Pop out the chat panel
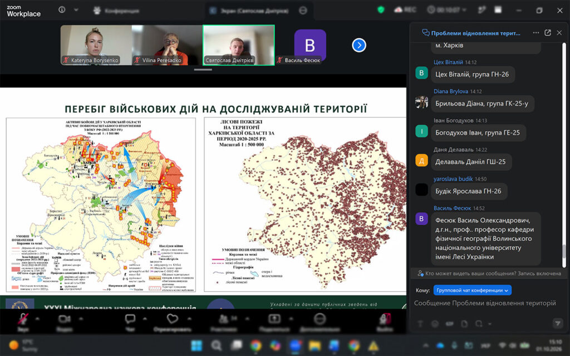Image resolution: width=570 pixels, height=356 pixels. 548,33
